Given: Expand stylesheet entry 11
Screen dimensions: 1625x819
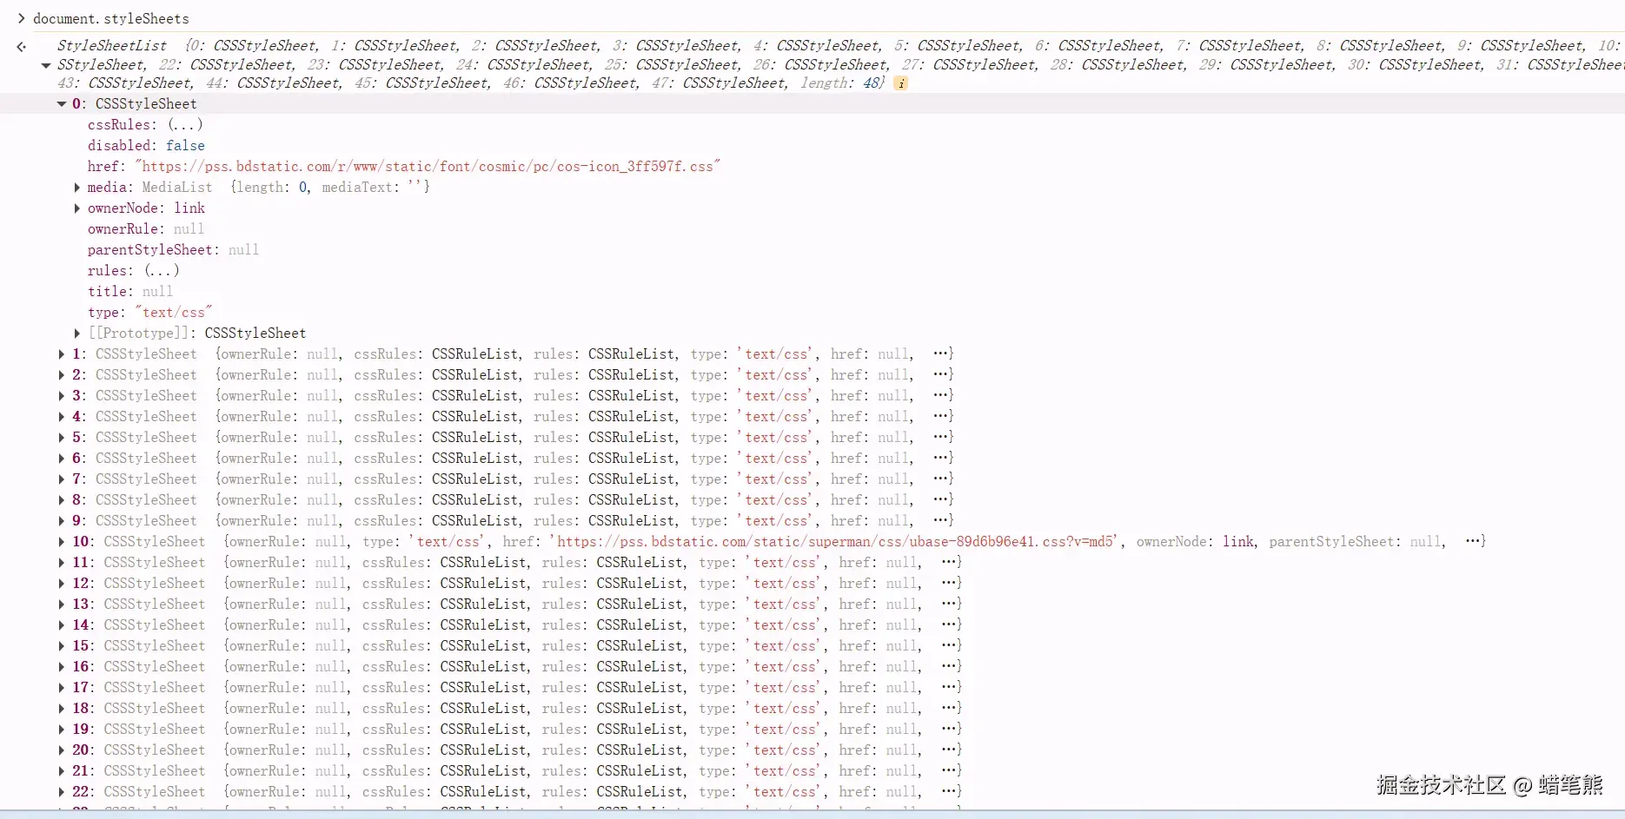Looking at the screenshot, I should point(62,563).
